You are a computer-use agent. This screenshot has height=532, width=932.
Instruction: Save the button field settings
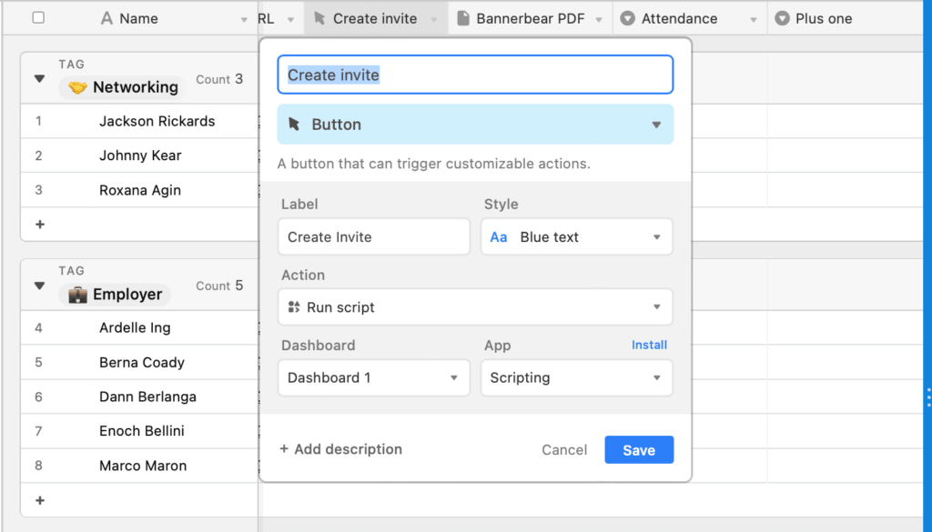point(639,450)
